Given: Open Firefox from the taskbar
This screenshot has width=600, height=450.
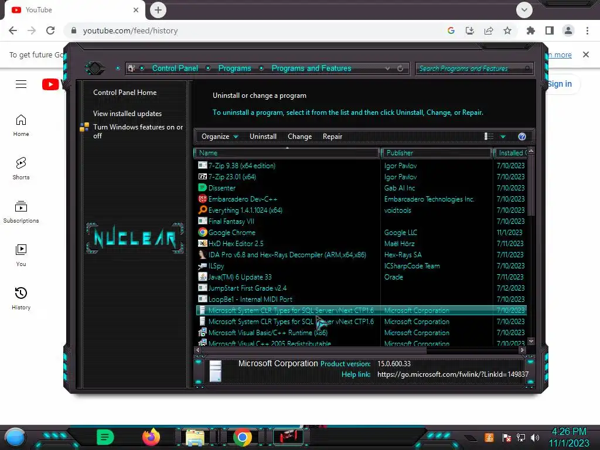Looking at the screenshot, I should click(151, 437).
